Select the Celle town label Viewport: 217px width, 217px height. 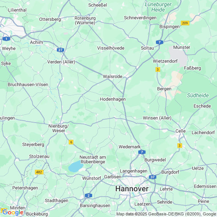181,131
